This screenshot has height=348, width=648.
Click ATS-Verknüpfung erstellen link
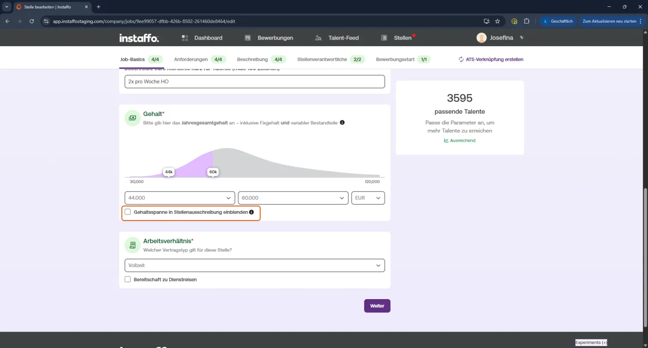(x=491, y=59)
